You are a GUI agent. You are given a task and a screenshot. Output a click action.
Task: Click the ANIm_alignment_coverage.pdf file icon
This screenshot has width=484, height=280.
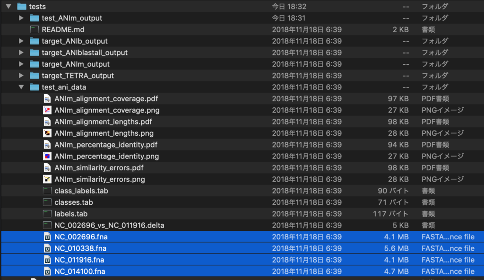tap(47, 98)
